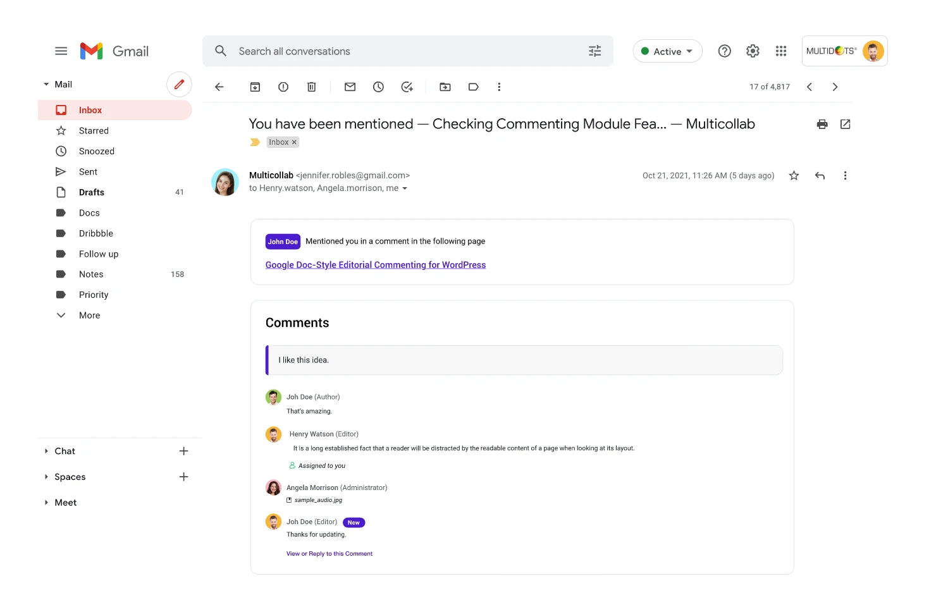Click Henry Watson's avatar in comments
The width and height of the screenshot is (936, 607).
[273, 434]
